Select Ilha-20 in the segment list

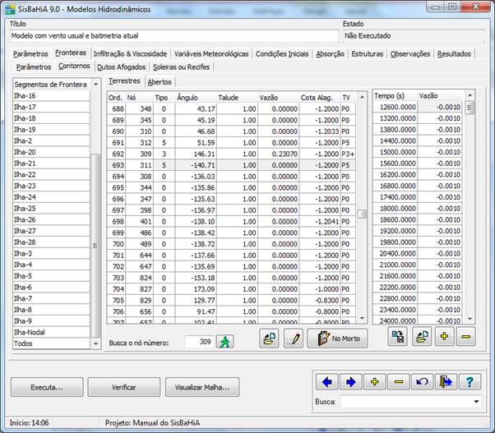[x=51, y=152]
